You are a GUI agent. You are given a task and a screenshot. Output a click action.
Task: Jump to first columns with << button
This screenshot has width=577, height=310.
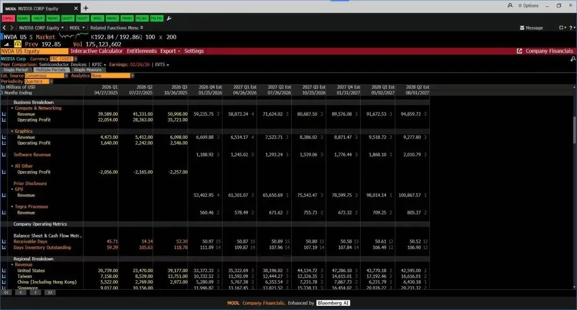click(6, 293)
